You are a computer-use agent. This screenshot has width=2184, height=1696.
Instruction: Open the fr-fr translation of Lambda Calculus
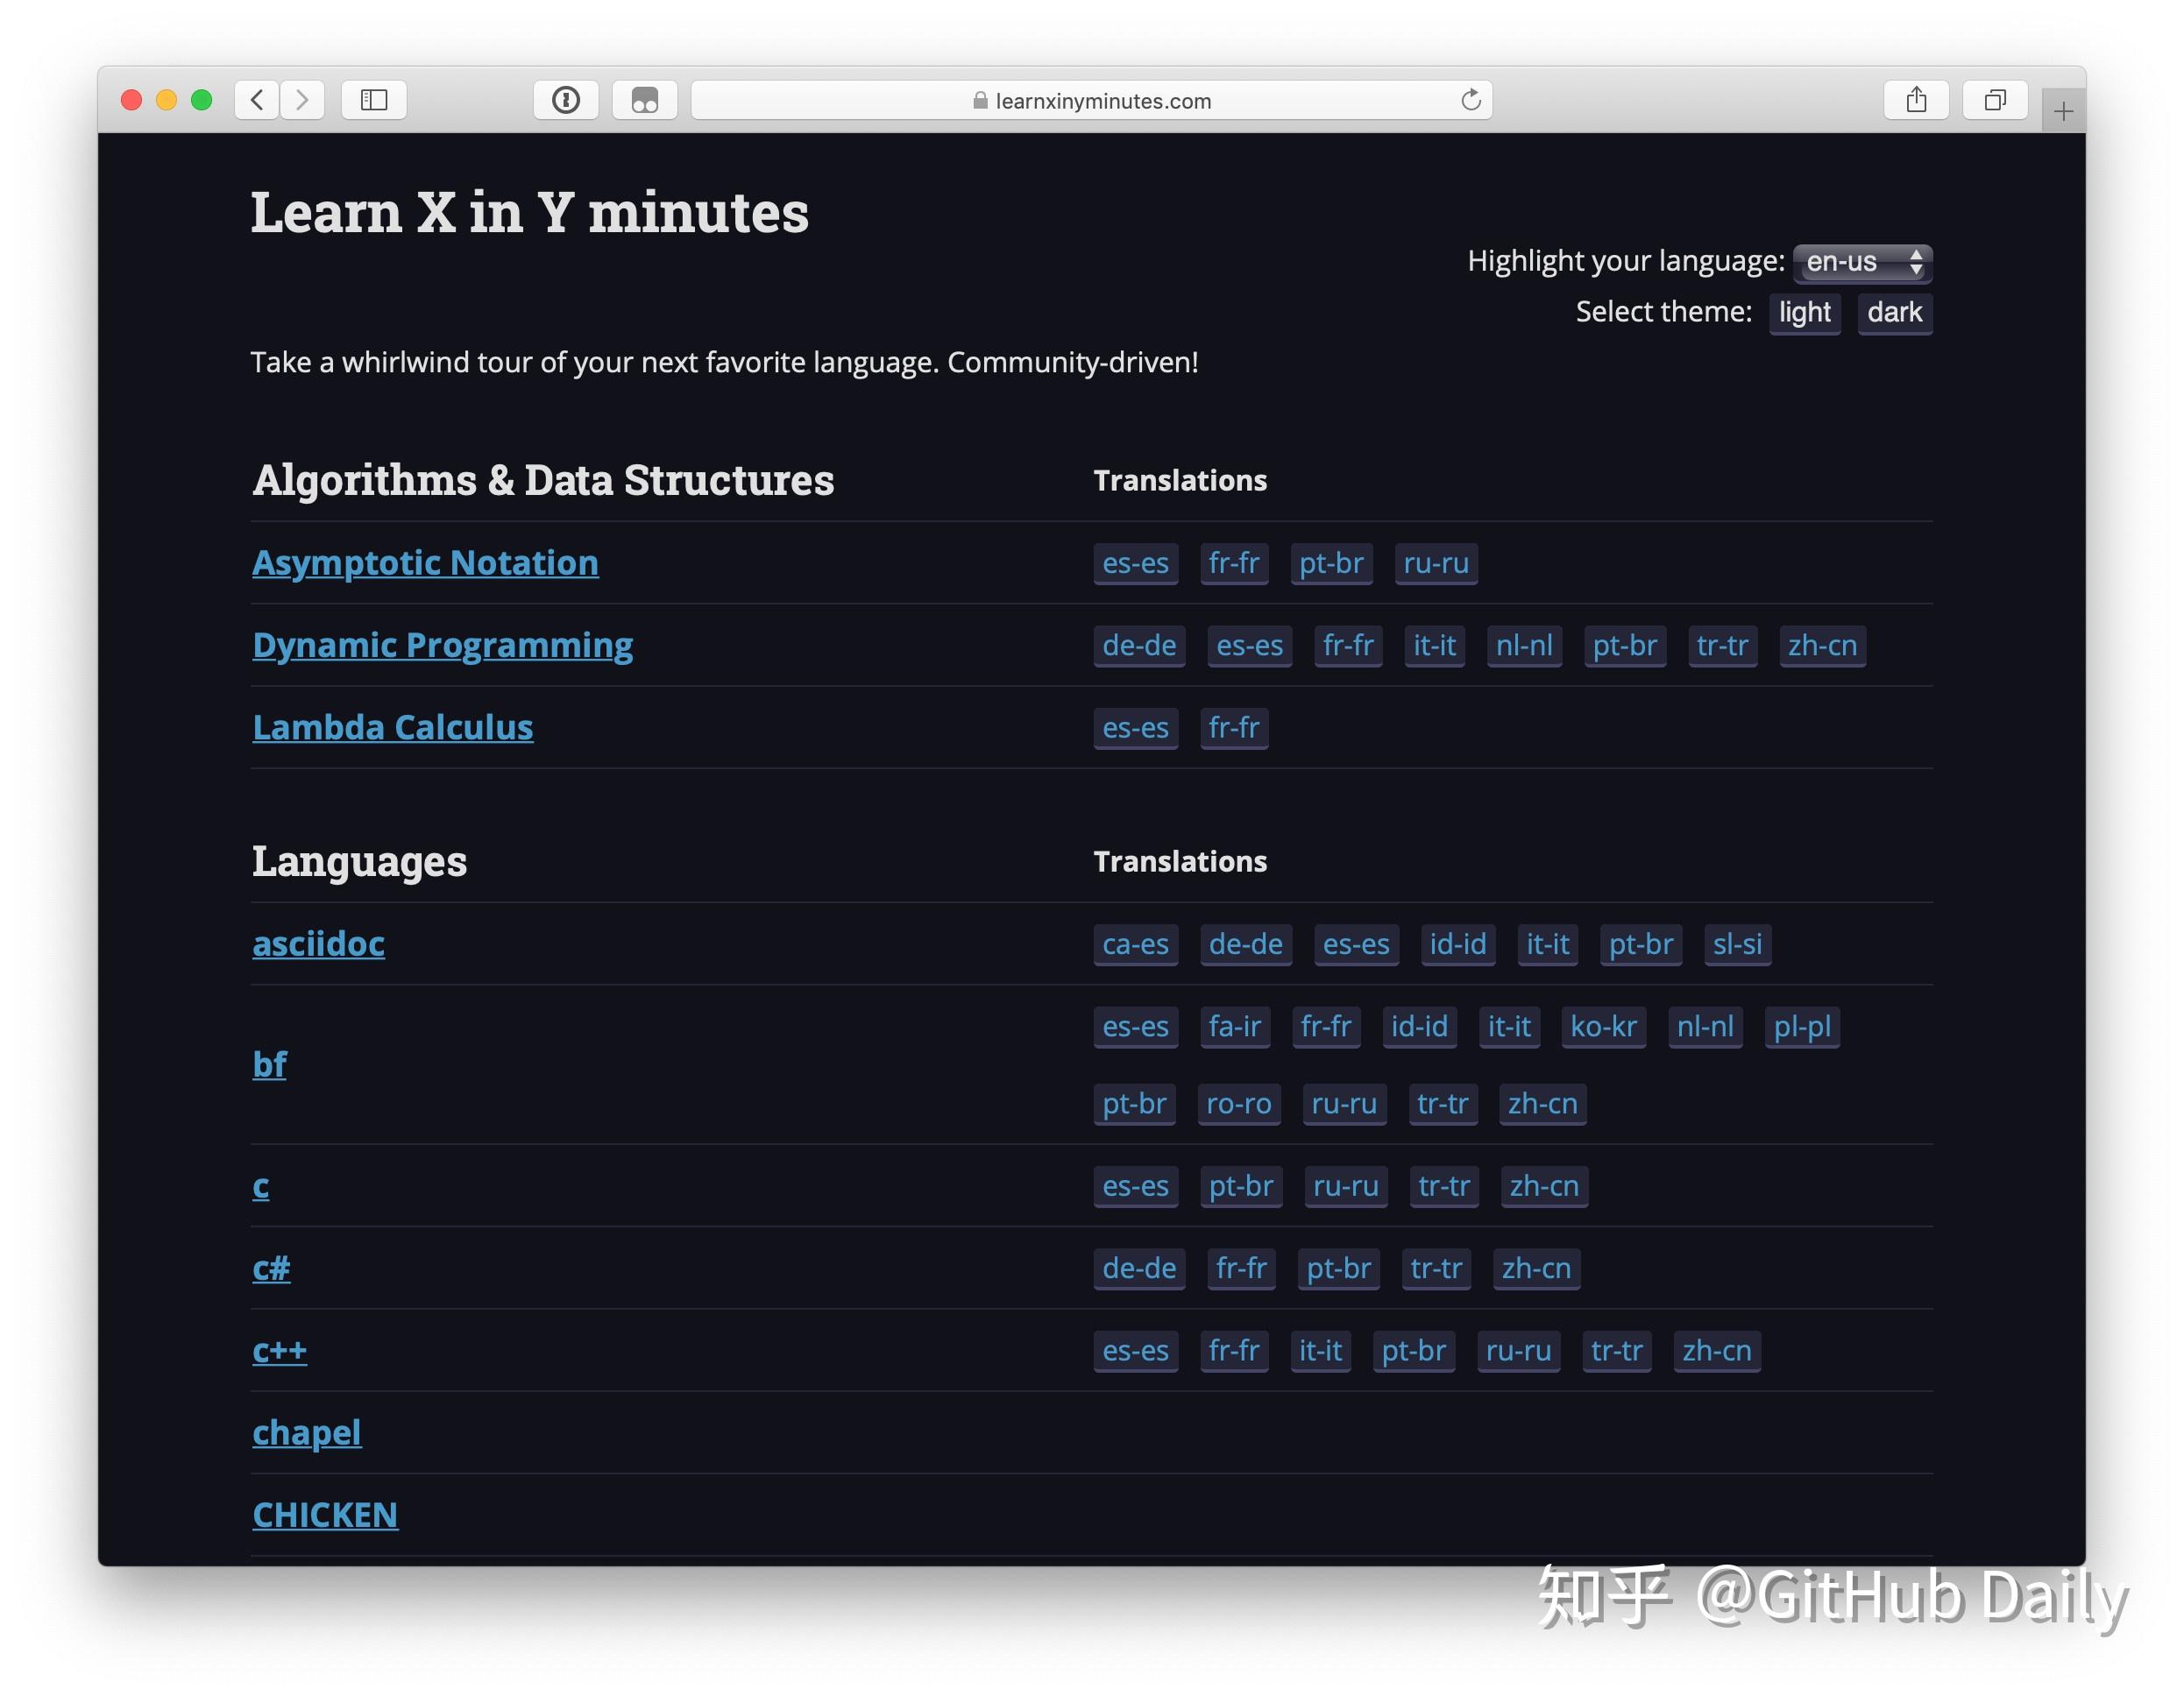[x=1233, y=728]
